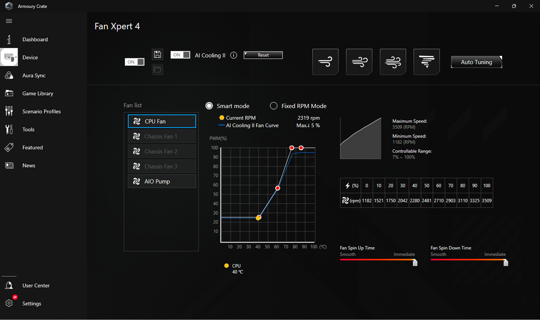
Task: Open Dashboard from the sidebar
Action: click(35, 40)
